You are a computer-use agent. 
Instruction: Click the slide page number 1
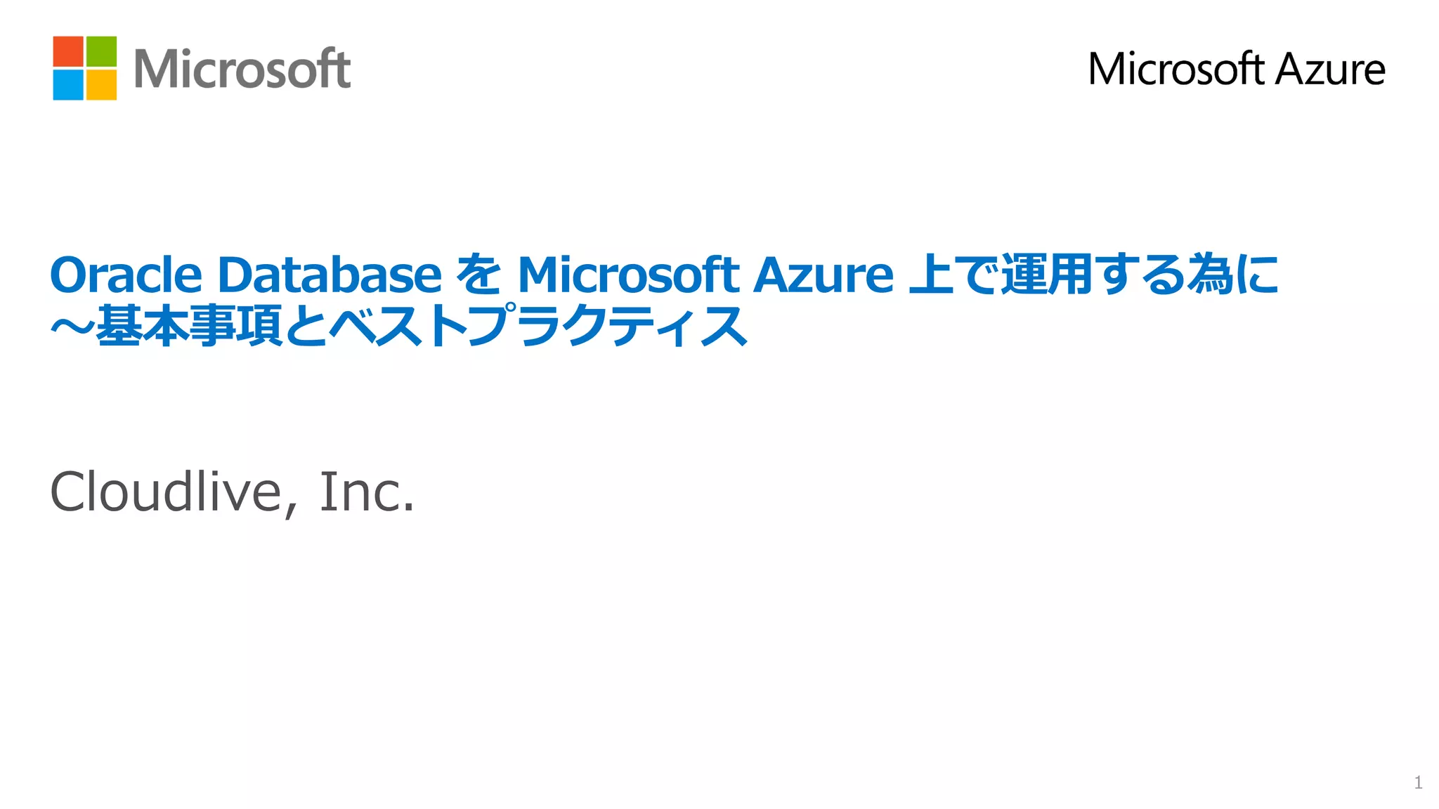pyautogui.click(x=1418, y=782)
